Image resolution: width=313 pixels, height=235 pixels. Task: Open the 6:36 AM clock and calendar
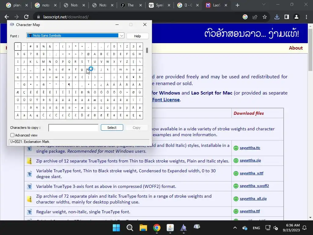click(291, 228)
